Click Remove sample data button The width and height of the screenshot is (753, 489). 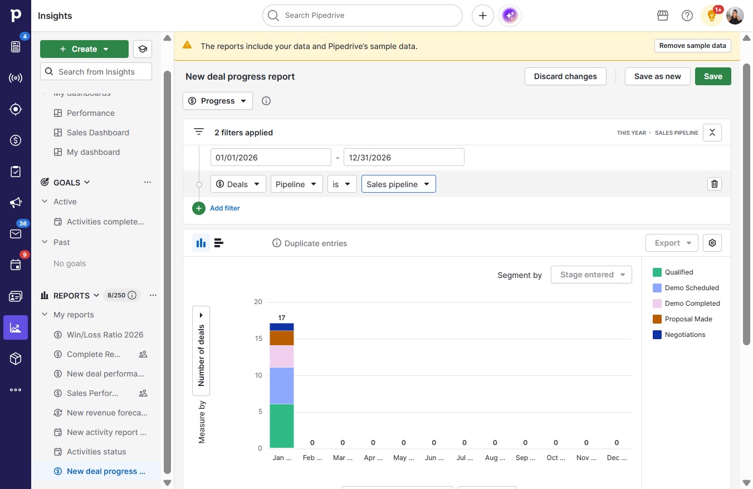693,46
